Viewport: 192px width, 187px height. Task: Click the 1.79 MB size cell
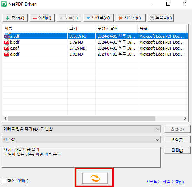(76, 42)
